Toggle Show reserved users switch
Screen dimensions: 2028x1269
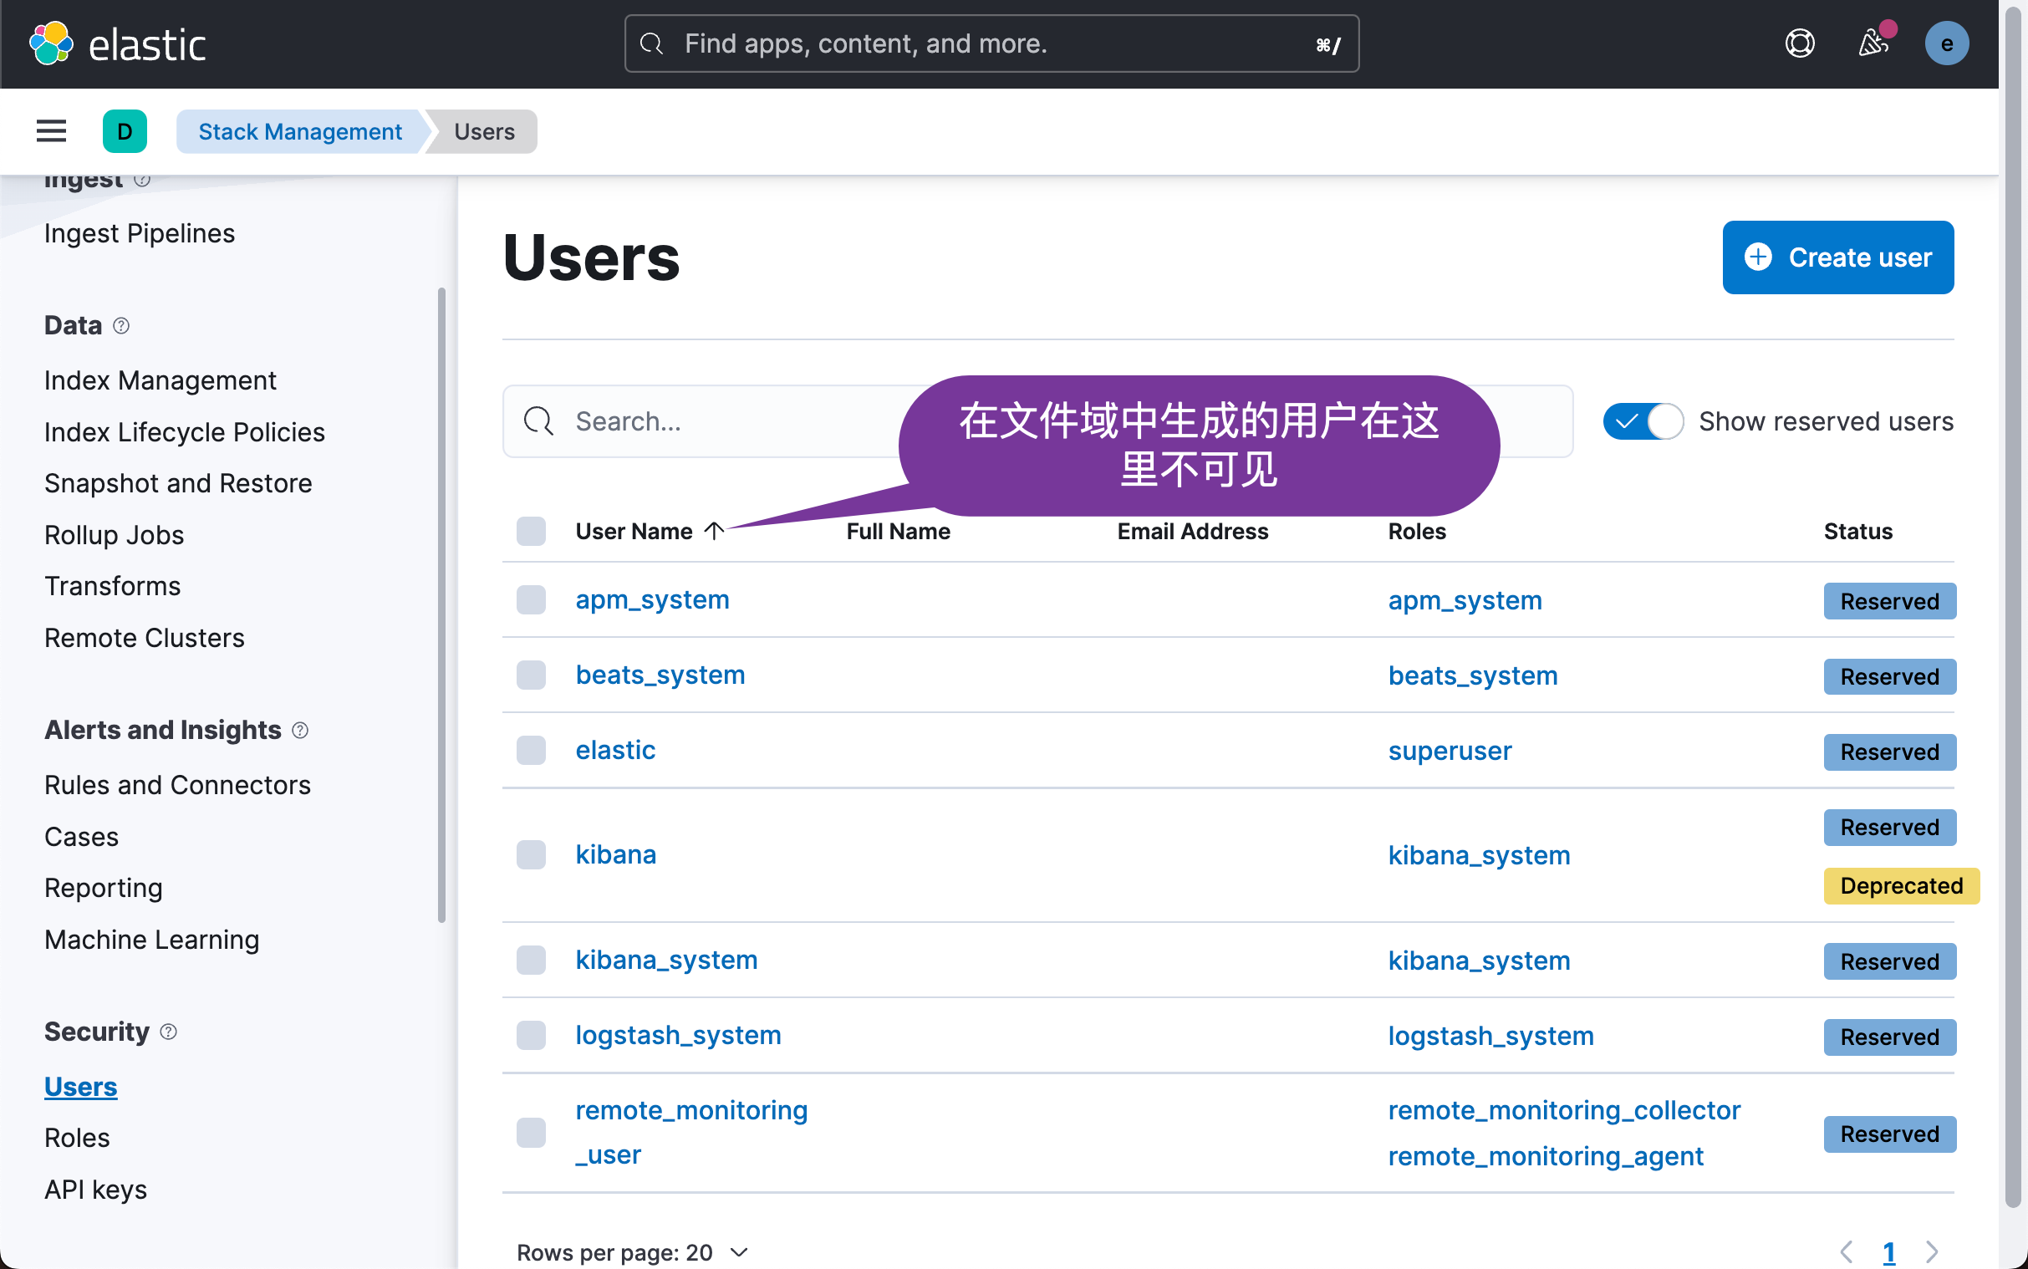click(1643, 421)
